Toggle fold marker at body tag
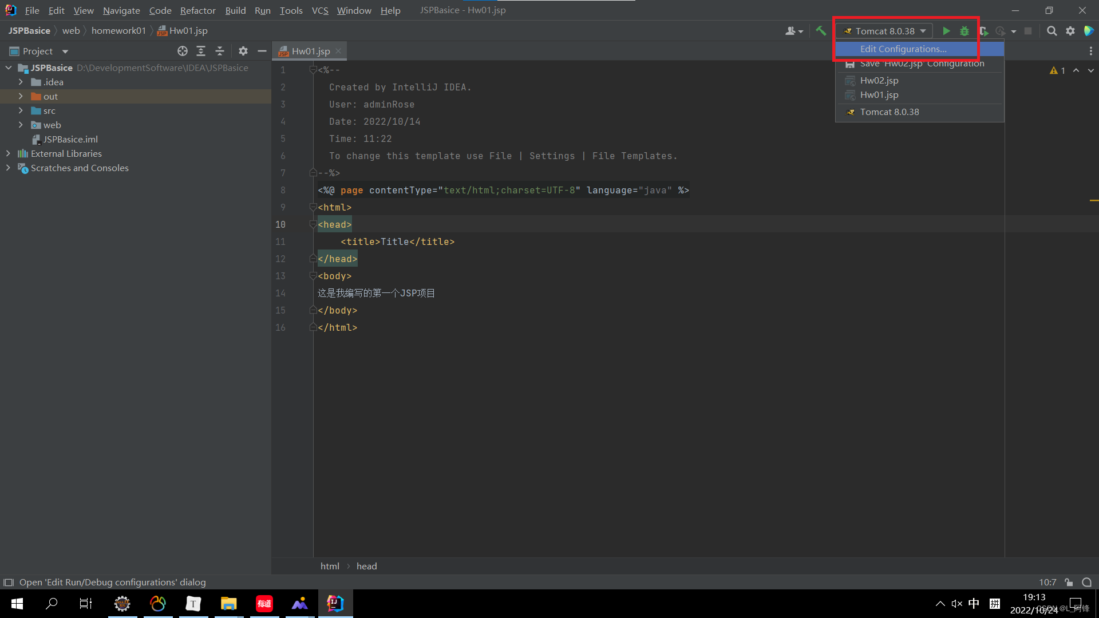Screen dimensions: 1099x618 tap(313, 276)
